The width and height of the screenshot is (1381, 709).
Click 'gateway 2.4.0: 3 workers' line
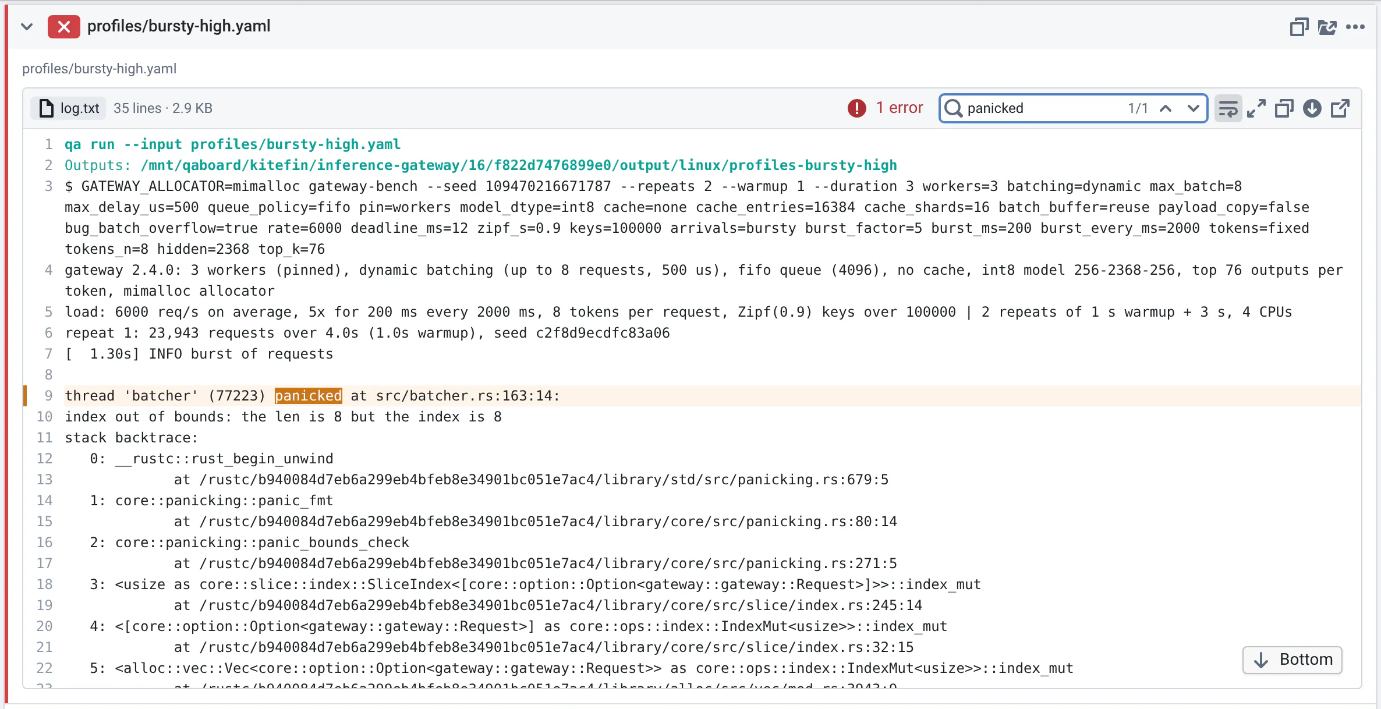[x=704, y=281]
